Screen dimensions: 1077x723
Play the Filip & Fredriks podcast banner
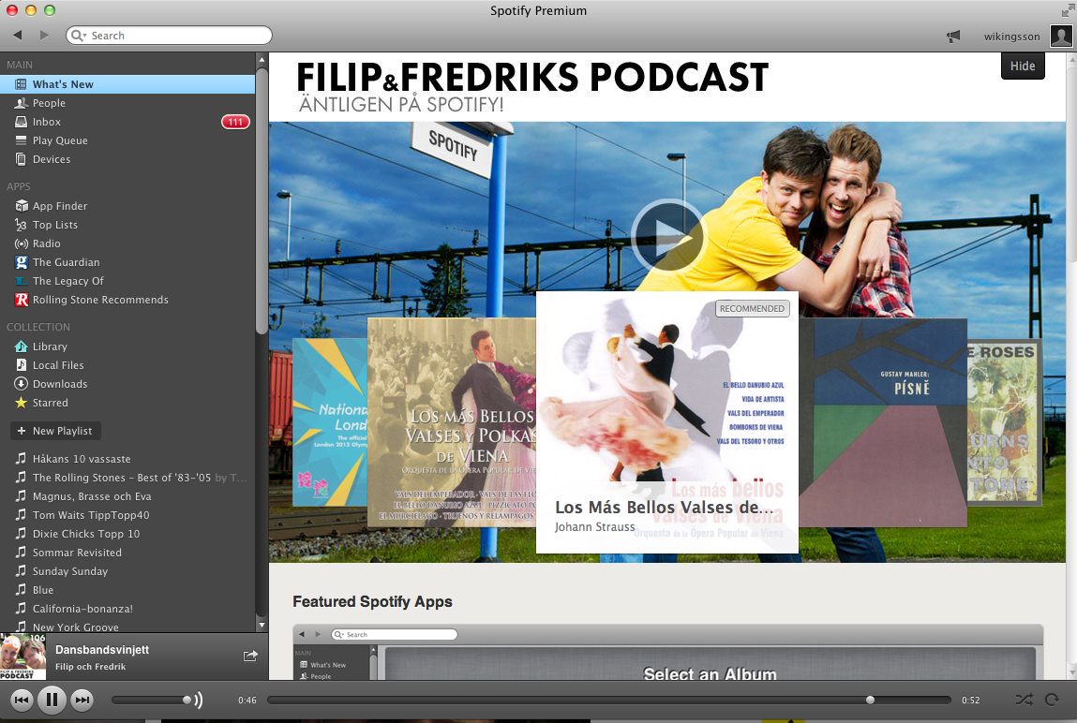pyautogui.click(x=667, y=237)
